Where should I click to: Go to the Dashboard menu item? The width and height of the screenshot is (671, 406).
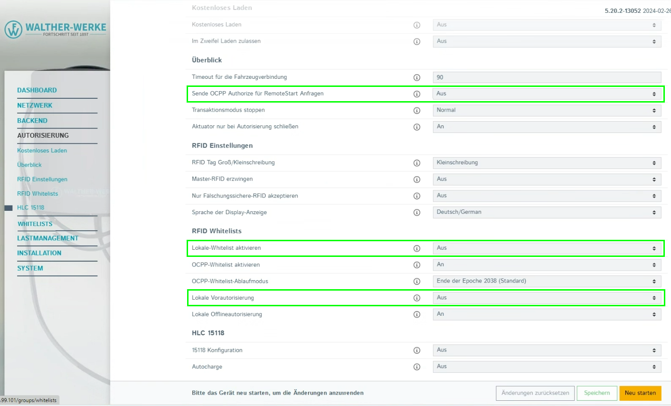point(37,90)
